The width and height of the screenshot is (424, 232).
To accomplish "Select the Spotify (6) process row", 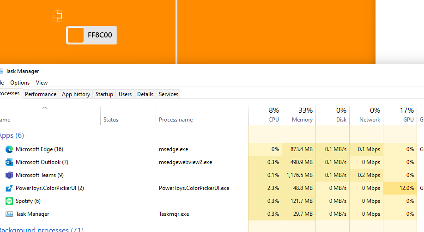I will [x=212, y=201].
